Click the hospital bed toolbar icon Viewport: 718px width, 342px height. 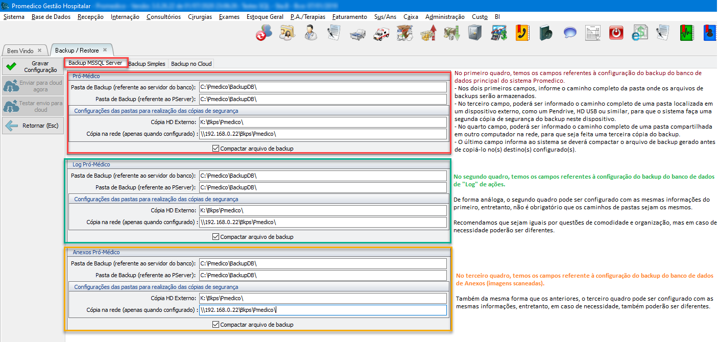357,34
